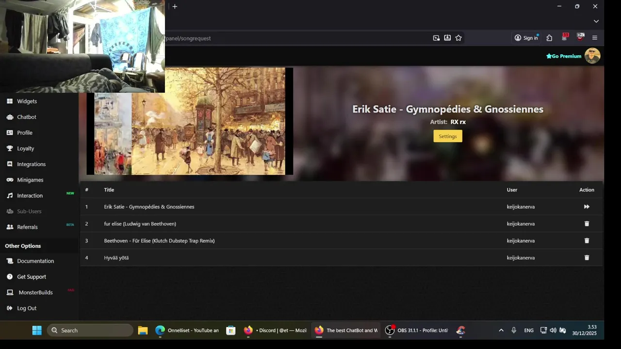This screenshot has height=349, width=621.
Task: Skip the Erik Satie song with fast-forward
Action: tap(587, 206)
